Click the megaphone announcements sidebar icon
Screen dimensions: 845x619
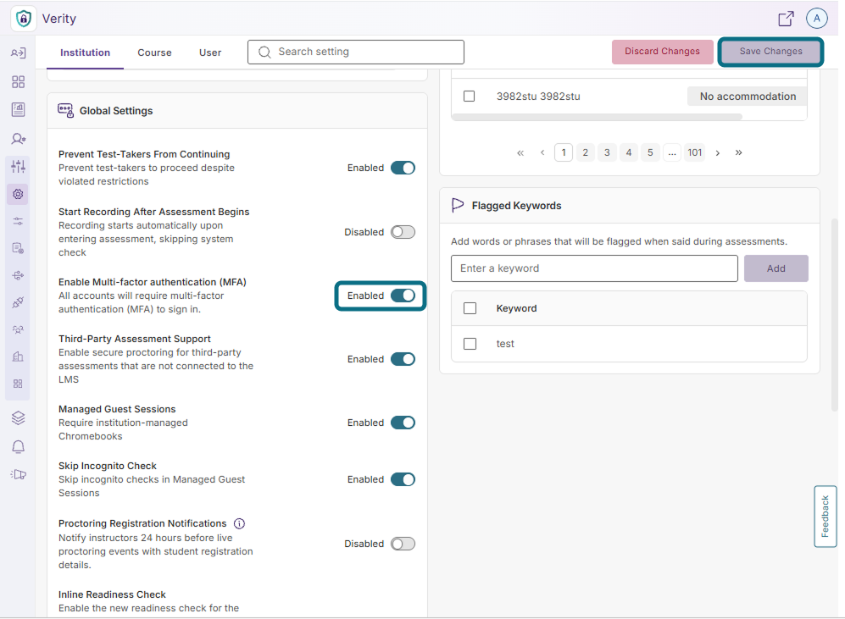click(x=18, y=474)
